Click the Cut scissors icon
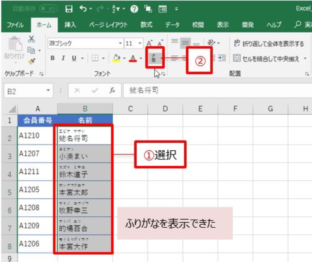Viewport: 312px width, 262px height. tap(32, 39)
